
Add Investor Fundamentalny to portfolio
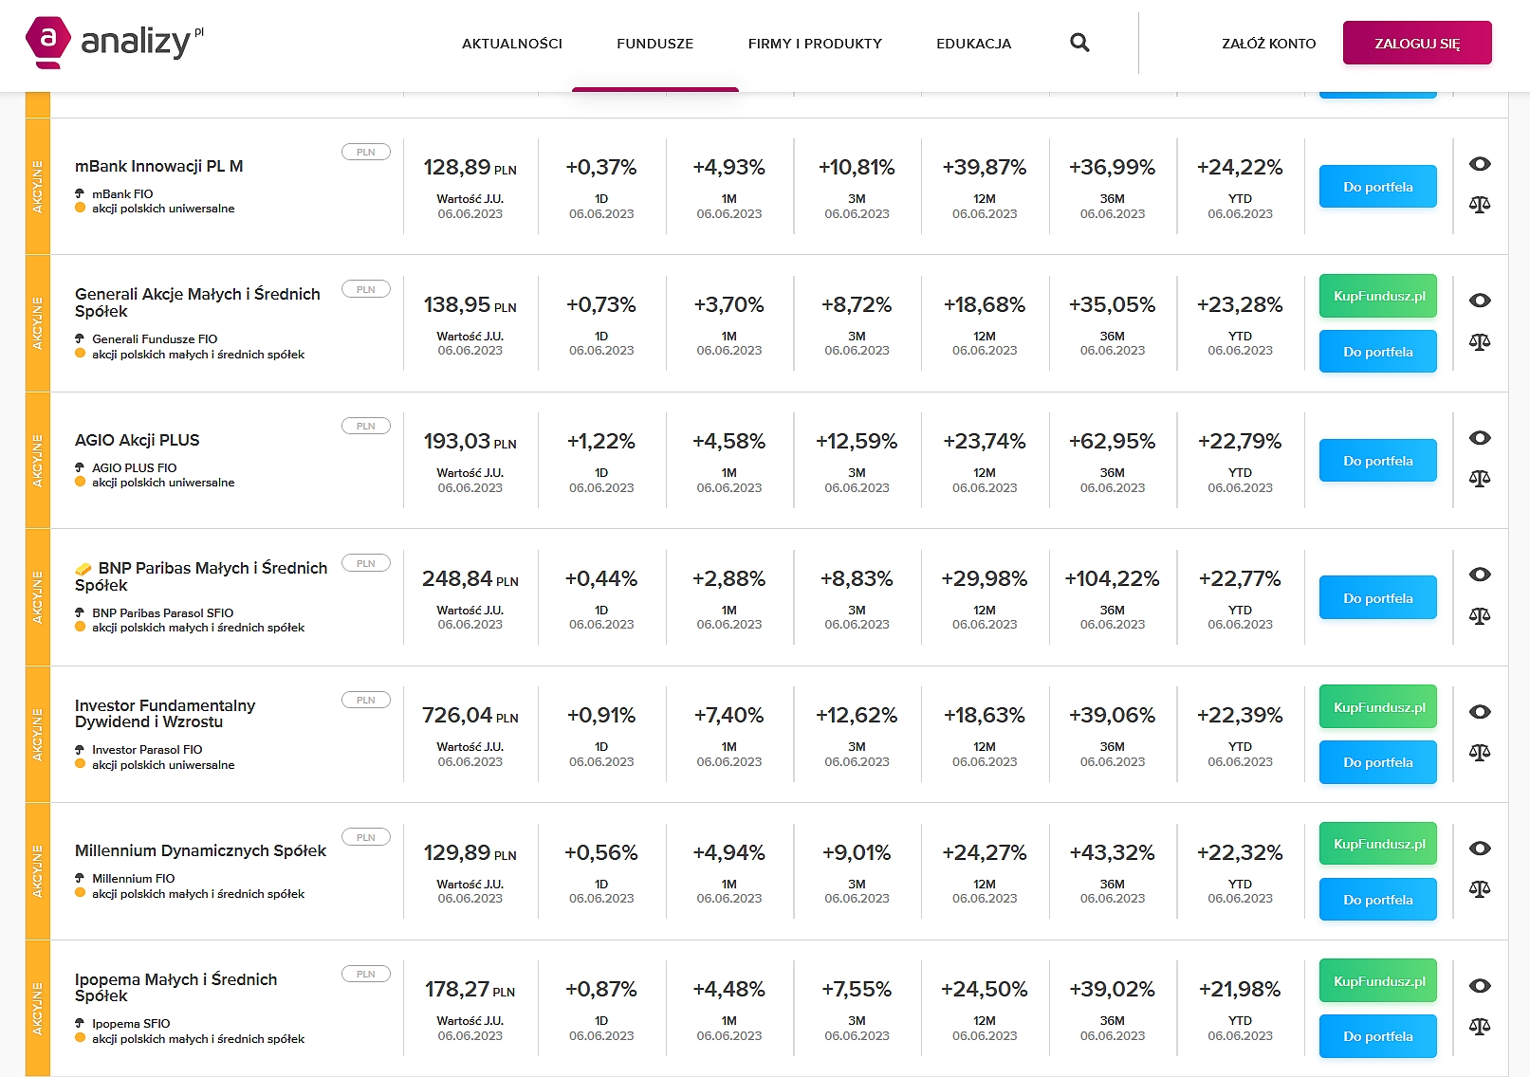(1377, 762)
